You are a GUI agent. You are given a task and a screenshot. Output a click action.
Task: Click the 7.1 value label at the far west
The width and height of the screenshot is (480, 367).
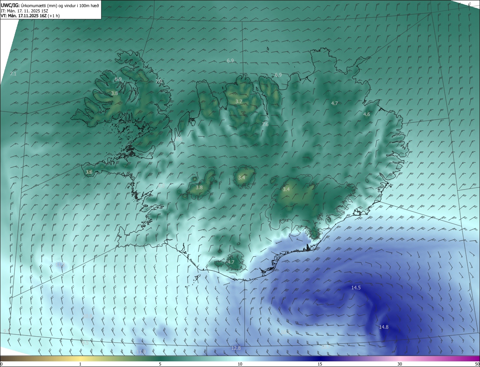click(x=13, y=74)
